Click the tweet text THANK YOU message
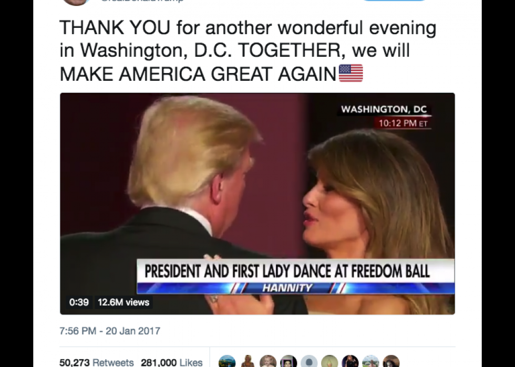The image size is (515, 367). click(x=248, y=50)
